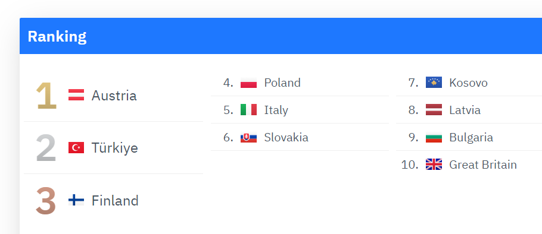Click the Bulgaria flag icon
This screenshot has width=542, height=234.
pos(434,137)
